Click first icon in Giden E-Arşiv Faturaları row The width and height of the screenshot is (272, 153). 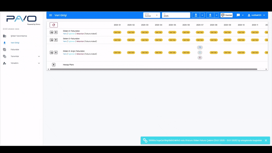pos(51,53)
